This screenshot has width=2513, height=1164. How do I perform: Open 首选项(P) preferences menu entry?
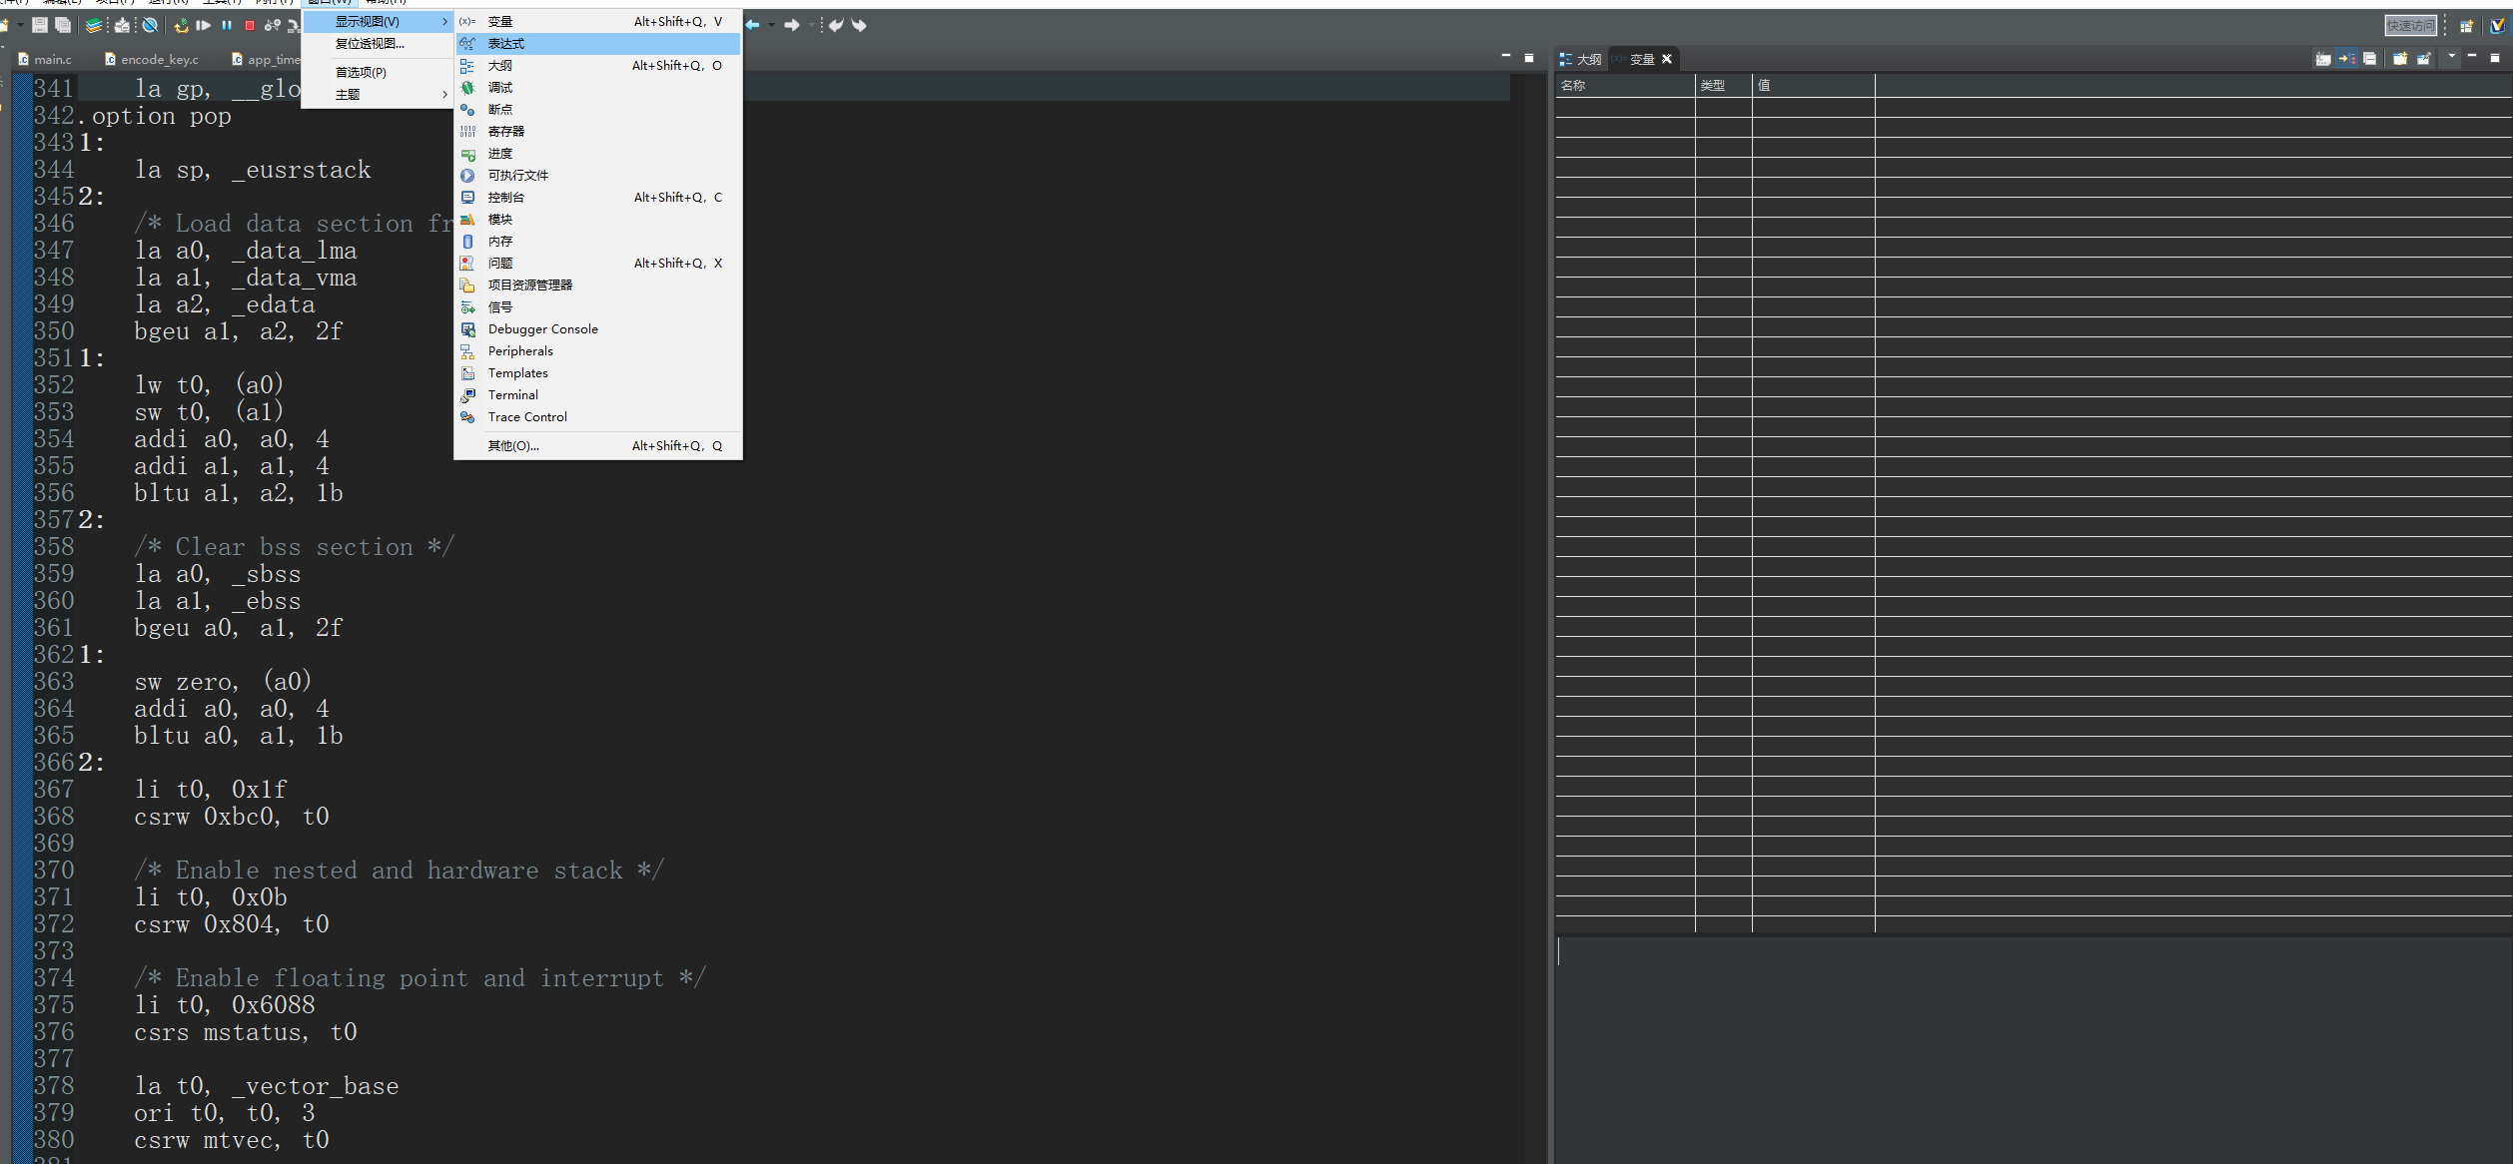[x=379, y=72]
